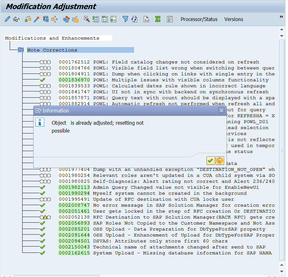
Task: Select note number 0001980825
Action: (x=74, y=181)
